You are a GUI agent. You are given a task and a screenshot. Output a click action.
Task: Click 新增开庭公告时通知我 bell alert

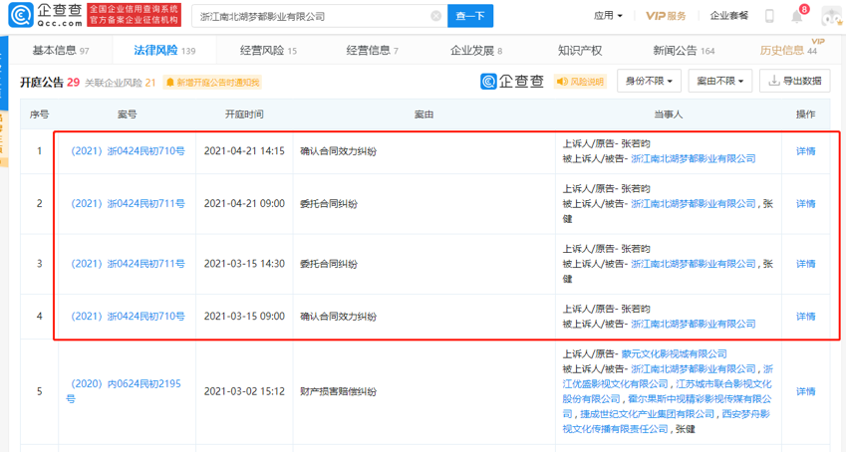coord(212,83)
